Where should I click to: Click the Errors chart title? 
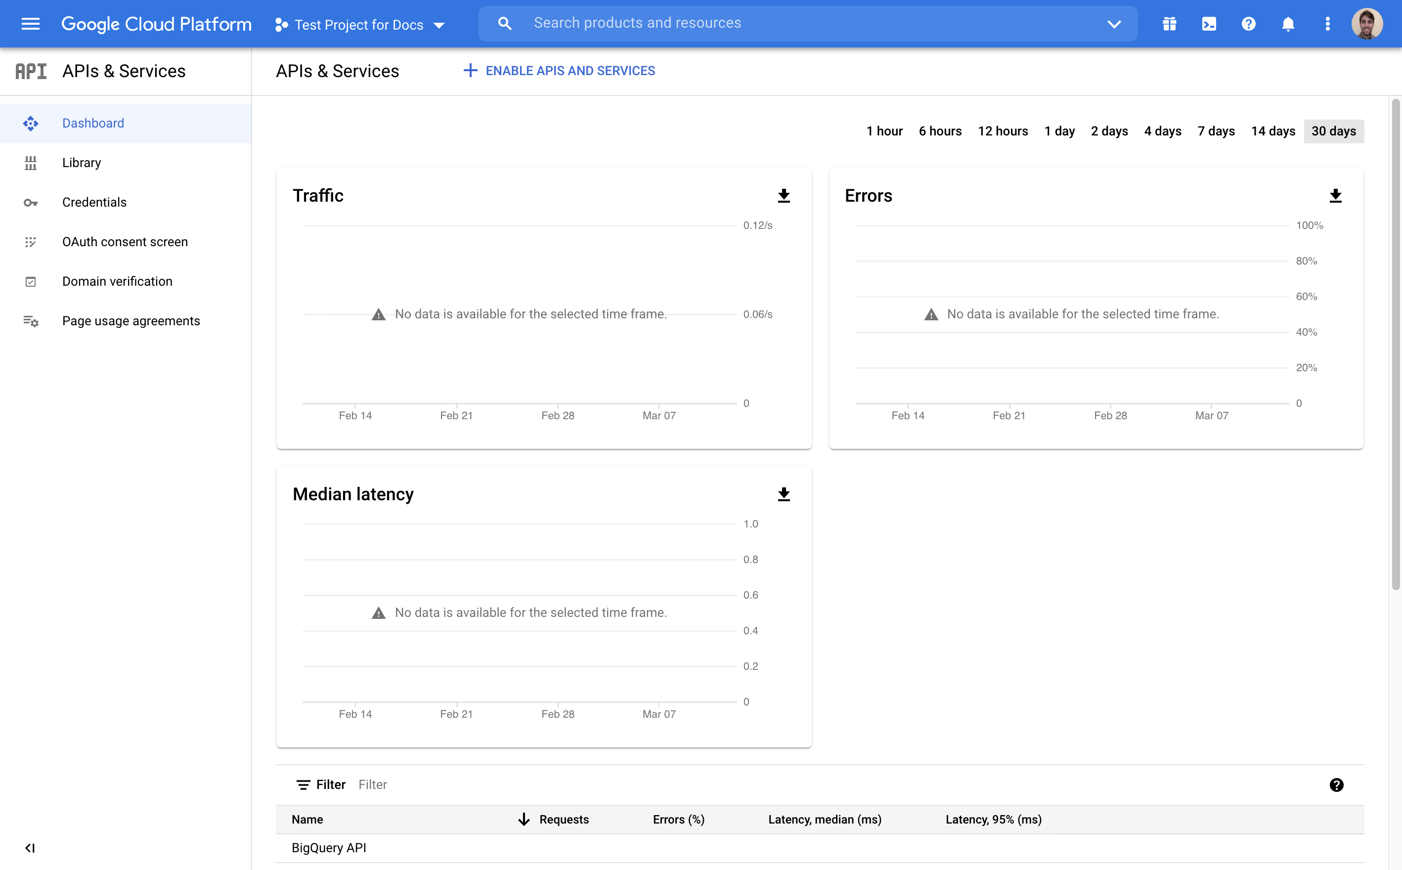868,196
